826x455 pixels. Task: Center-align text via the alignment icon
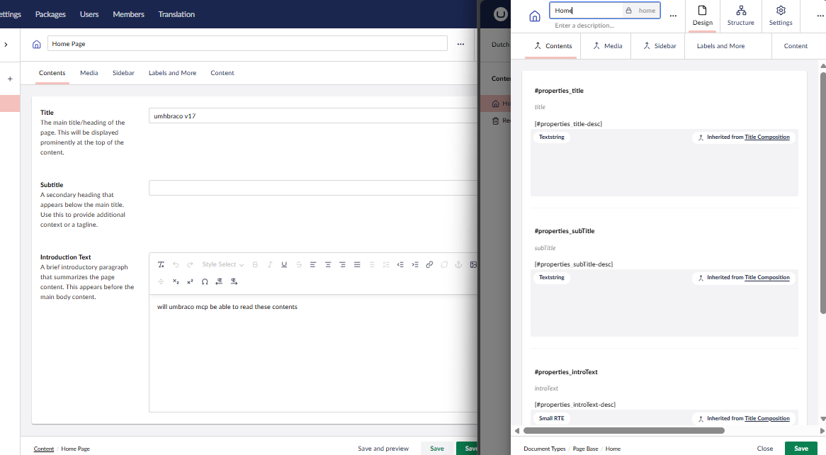click(327, 264)
